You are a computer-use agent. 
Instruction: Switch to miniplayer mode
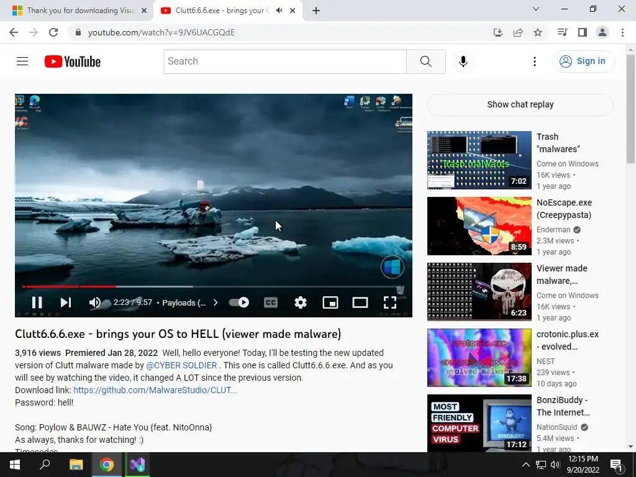(x=330, y=302)
